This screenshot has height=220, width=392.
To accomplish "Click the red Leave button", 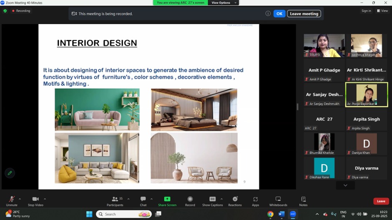I will pos(381,201).
